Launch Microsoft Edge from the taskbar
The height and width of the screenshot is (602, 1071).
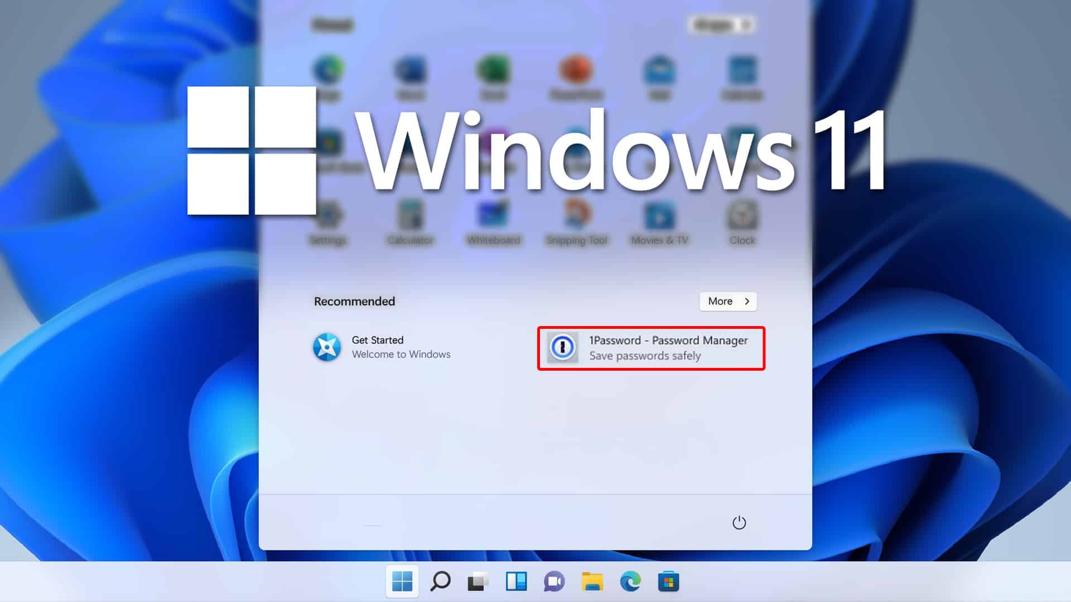pyautogui.click(x=630, y=581)
